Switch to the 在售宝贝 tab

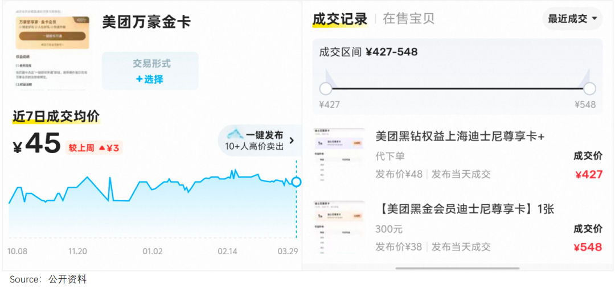tap(408, 19)
